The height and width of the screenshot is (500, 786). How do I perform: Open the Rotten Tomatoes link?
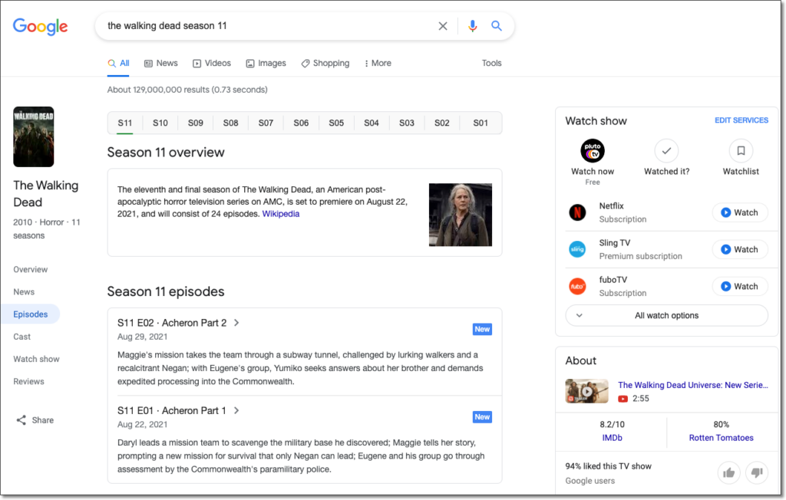pos(721,438)
